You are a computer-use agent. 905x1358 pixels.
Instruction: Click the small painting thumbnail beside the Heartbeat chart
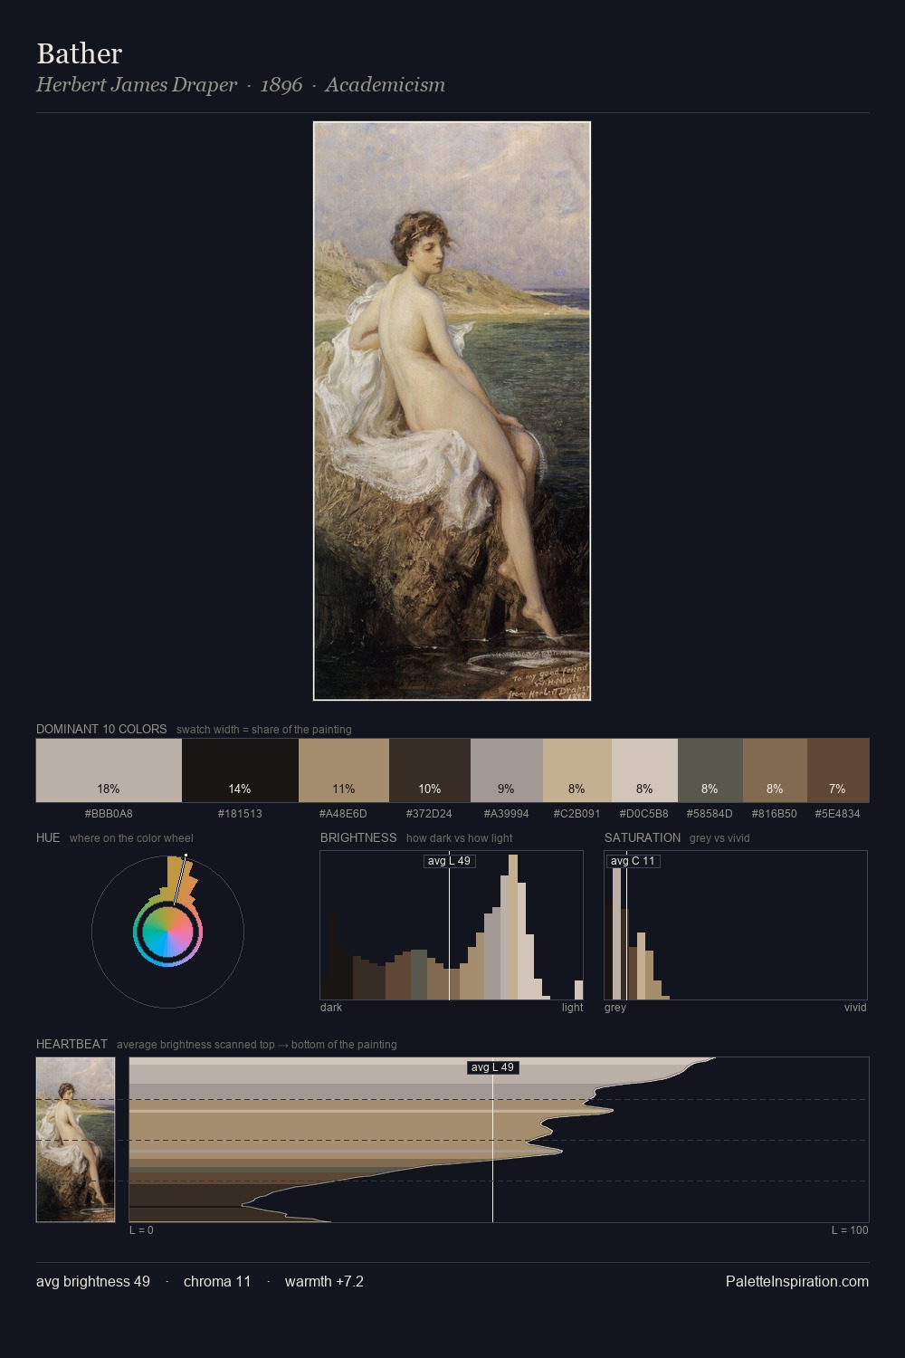(x=76, y=1140)
